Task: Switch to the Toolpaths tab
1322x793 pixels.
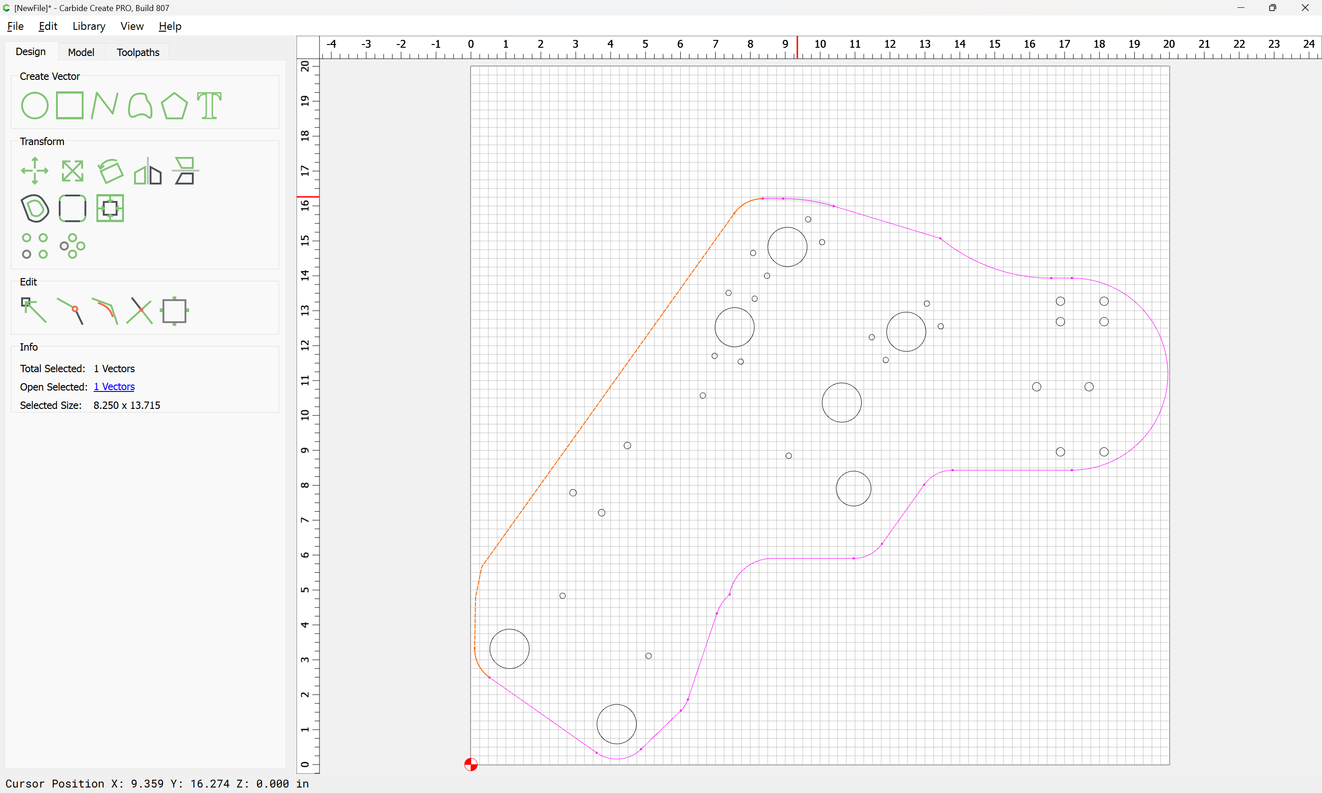Action: [138, 52]
